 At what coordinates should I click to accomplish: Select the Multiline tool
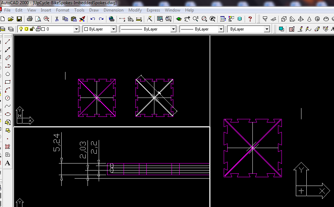point(7,58)
